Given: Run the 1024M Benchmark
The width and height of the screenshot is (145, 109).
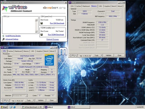Looking at the screenshot, I should [x=56, y=35].
